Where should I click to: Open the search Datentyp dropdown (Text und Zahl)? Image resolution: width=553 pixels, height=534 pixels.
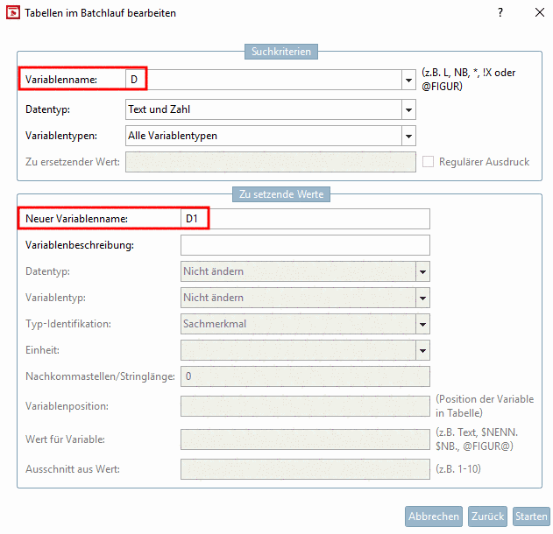coord(408,109)
